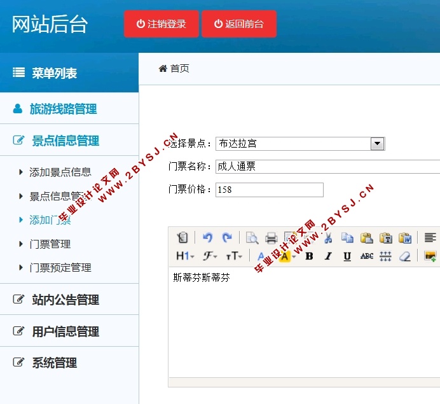Go to 首页 breadcrumb link
The height and width of the screenshot is (404, 440).
pos(179,68)
